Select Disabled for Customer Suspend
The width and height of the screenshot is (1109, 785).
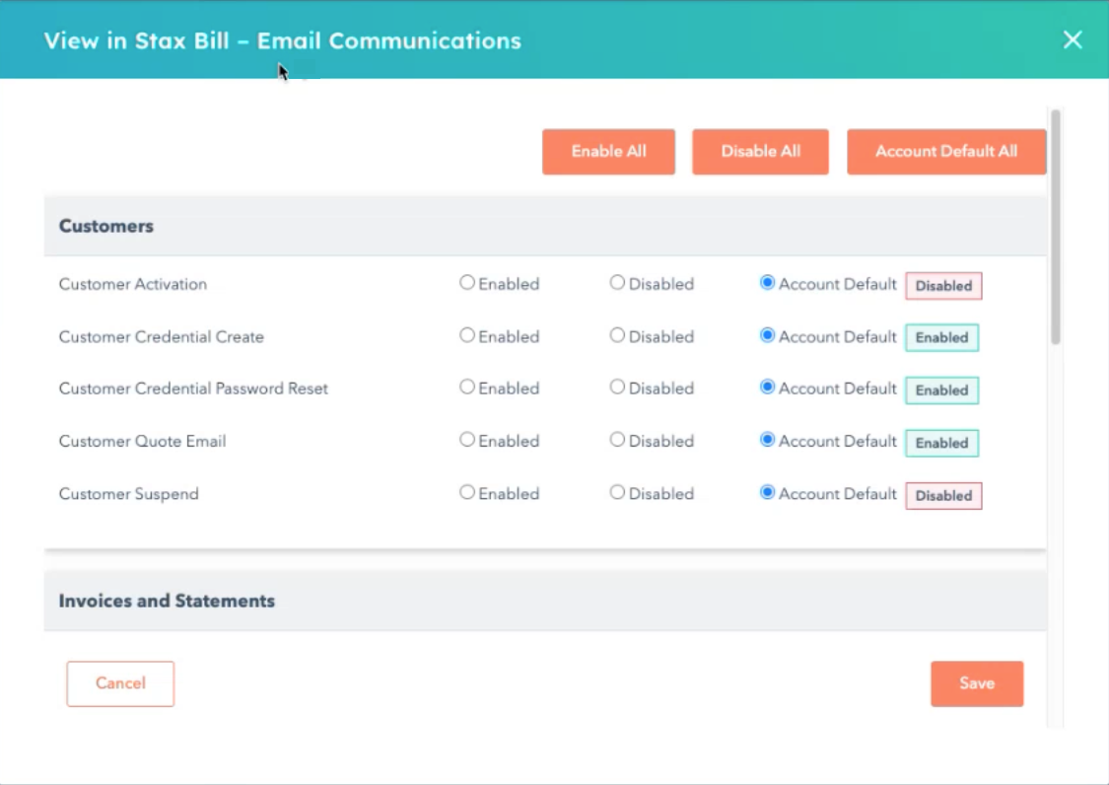pyautogui.click(x=617, y=492)
